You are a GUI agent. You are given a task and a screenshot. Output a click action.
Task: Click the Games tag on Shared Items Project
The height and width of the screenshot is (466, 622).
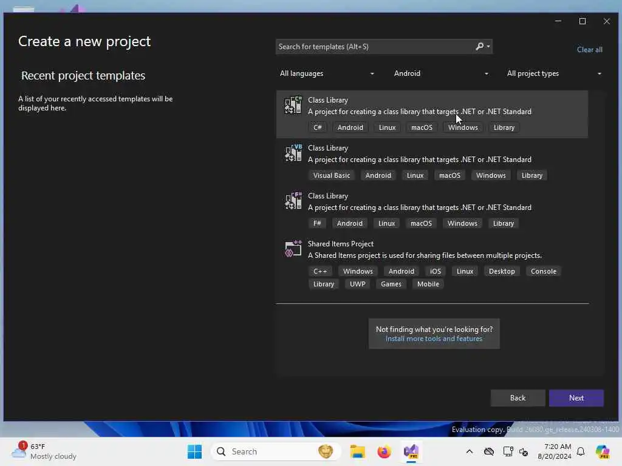[x=391, y=284]
